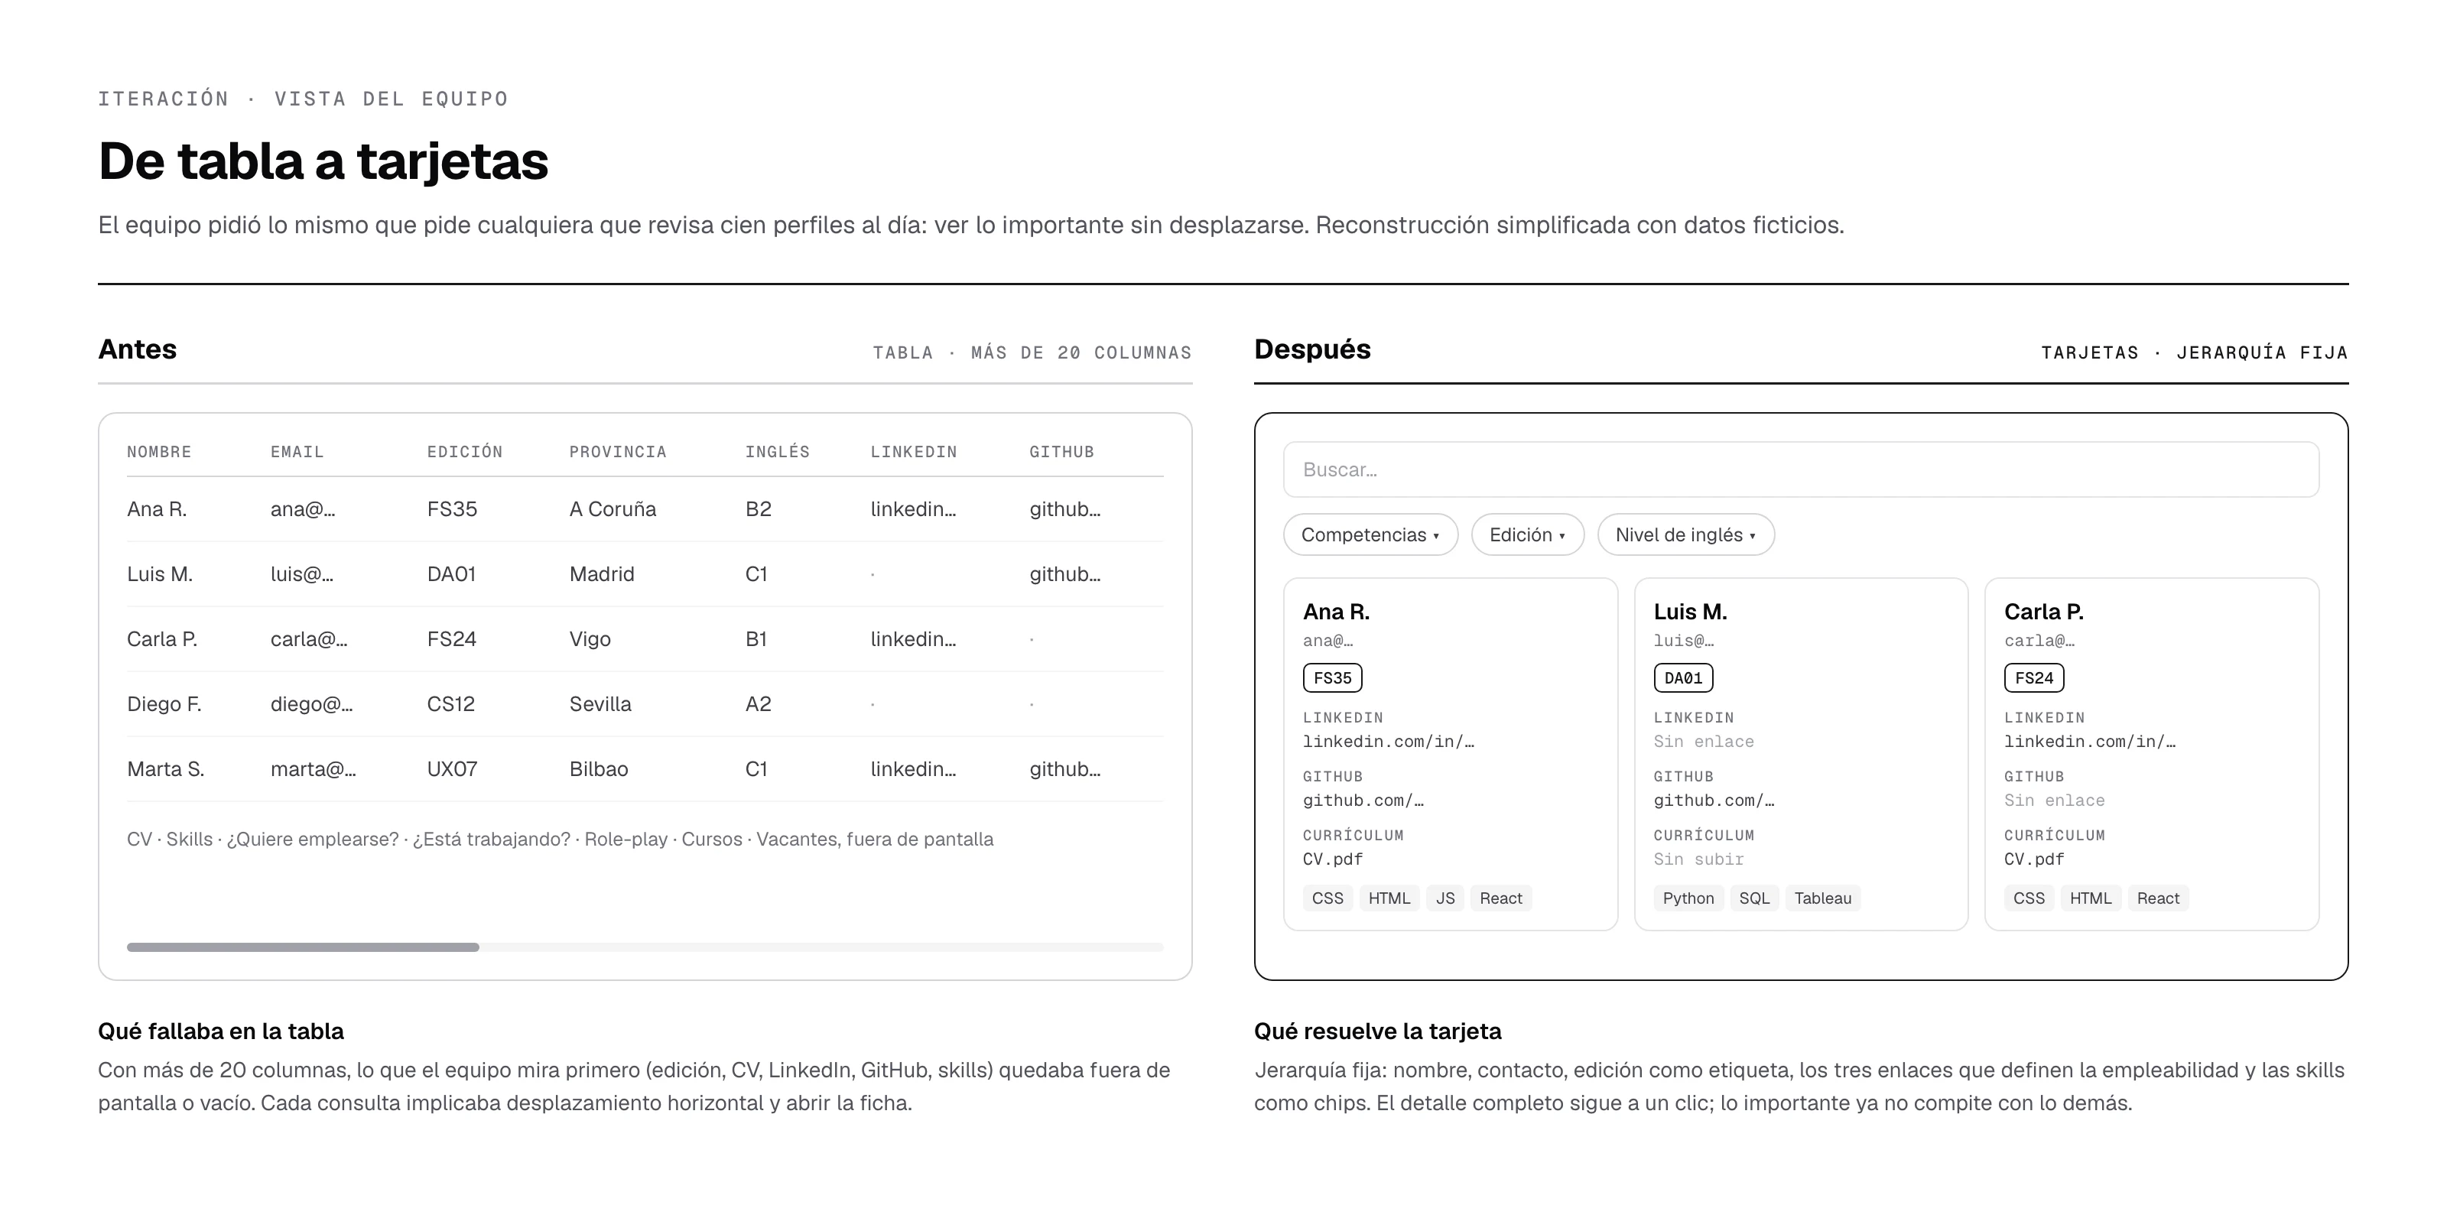Open Ana R.'s GitHub link in card
This screenshot has height=1205, width=2447.
[1363, 801]
